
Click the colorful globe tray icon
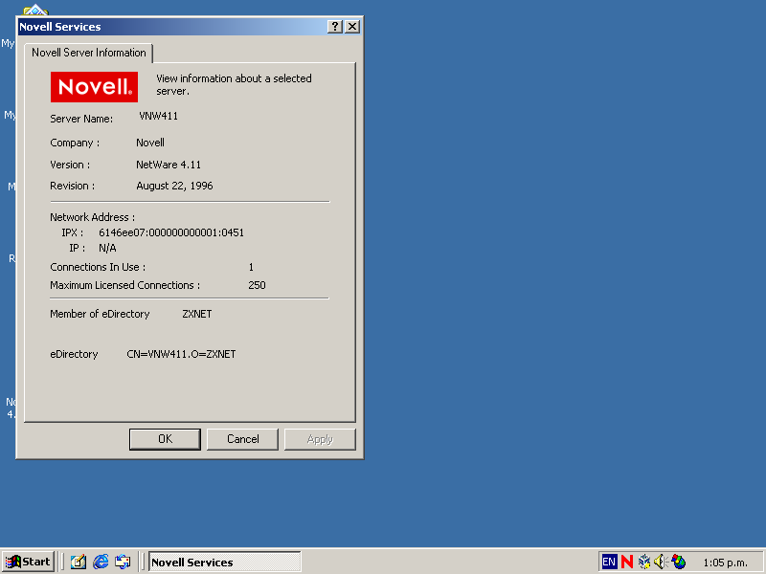[679, 562]
